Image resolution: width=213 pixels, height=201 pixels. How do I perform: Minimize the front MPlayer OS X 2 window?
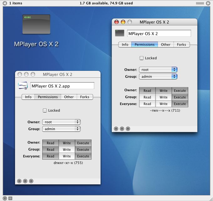click(123, 22)
